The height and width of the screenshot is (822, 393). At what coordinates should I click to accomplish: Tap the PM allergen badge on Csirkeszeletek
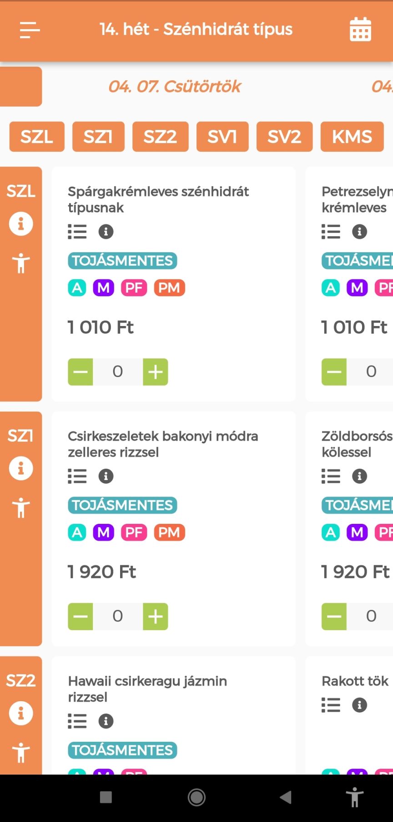[169, 532]
